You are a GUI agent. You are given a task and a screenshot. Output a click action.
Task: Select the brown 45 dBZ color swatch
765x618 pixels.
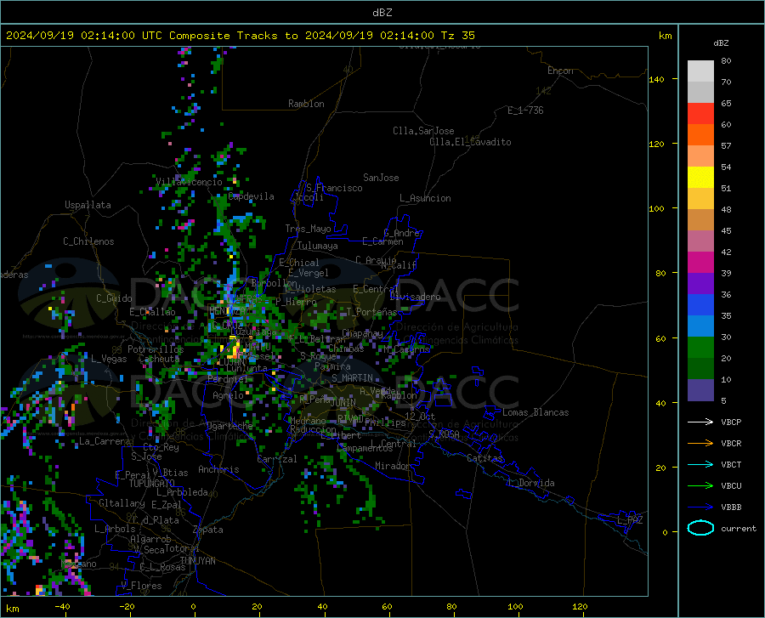[x=700, y=220]
